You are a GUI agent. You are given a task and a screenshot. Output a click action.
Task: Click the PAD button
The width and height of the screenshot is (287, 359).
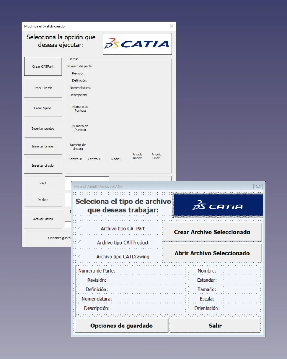(x=43, y=183)
